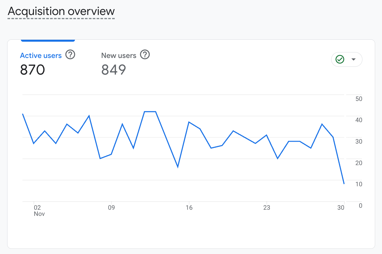382x254 pixels.
Task: Click the 23 date axis label
Action: pyautogui.click(x=267, y=207)
